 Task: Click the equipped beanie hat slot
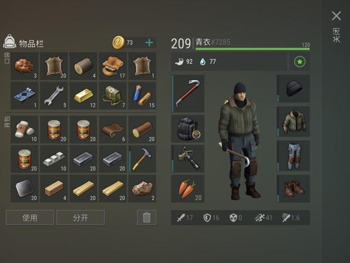[x=293, y=89]
